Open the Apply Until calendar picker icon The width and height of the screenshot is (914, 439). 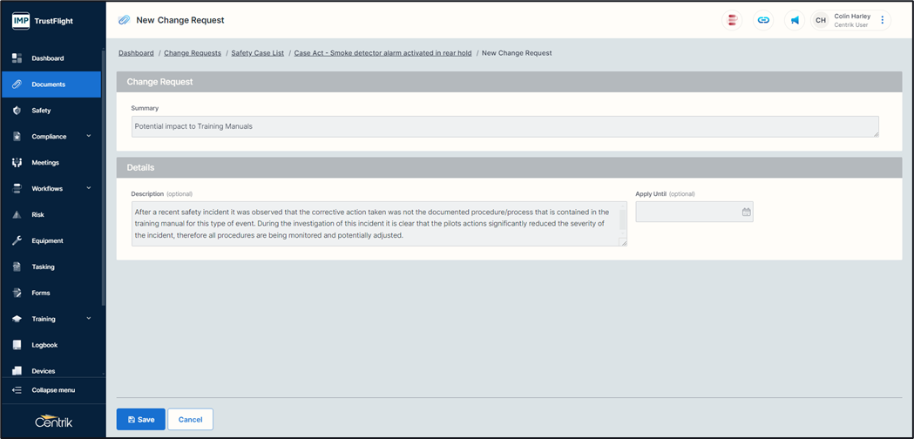point(746,213)
